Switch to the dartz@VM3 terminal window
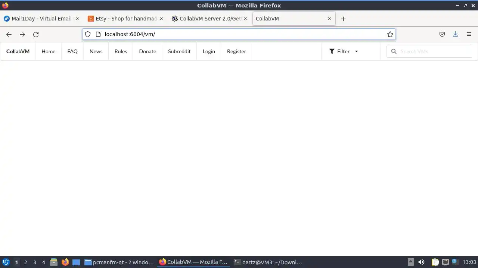 coord(269,262)
